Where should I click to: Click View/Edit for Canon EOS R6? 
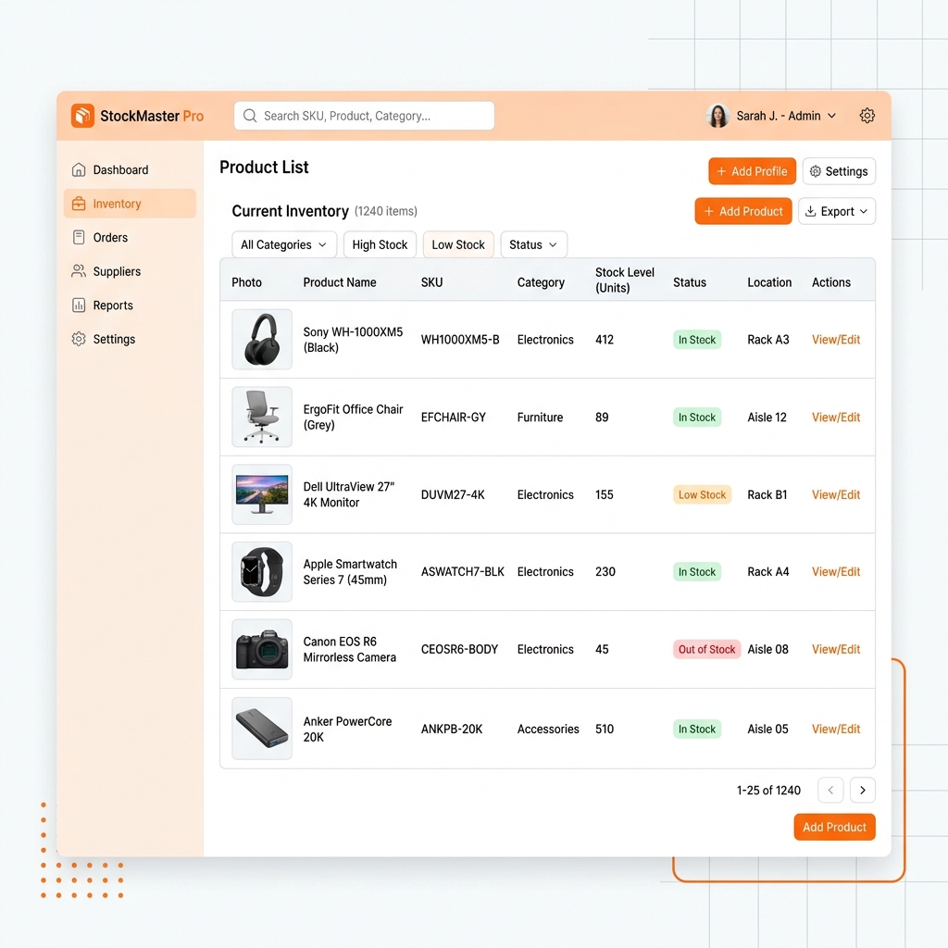pyautogui.click(x=836, y=649)
